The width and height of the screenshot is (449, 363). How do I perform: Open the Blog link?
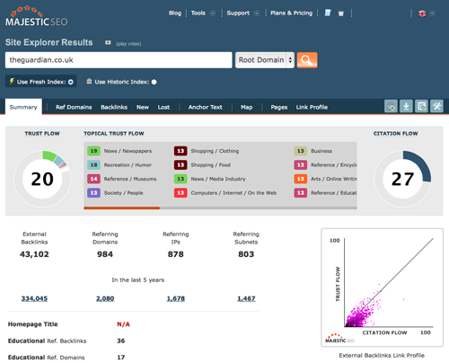tap(175, 13)
